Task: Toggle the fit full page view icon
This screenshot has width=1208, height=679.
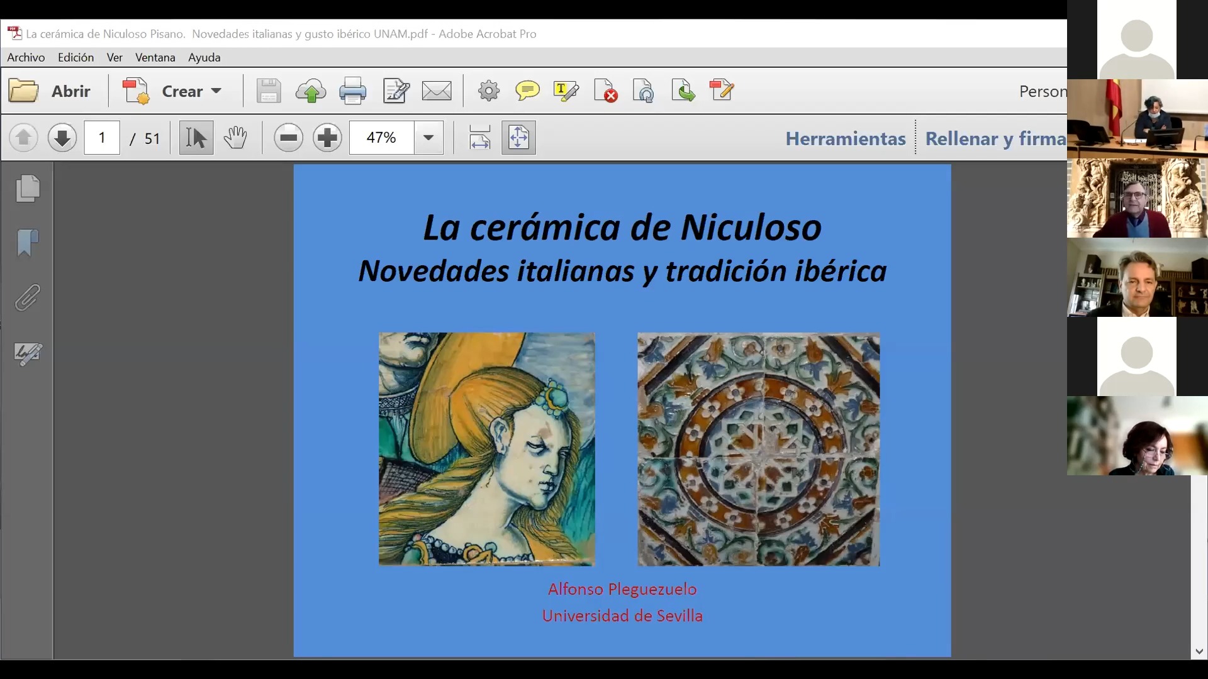Action: (x=519, y=138)
